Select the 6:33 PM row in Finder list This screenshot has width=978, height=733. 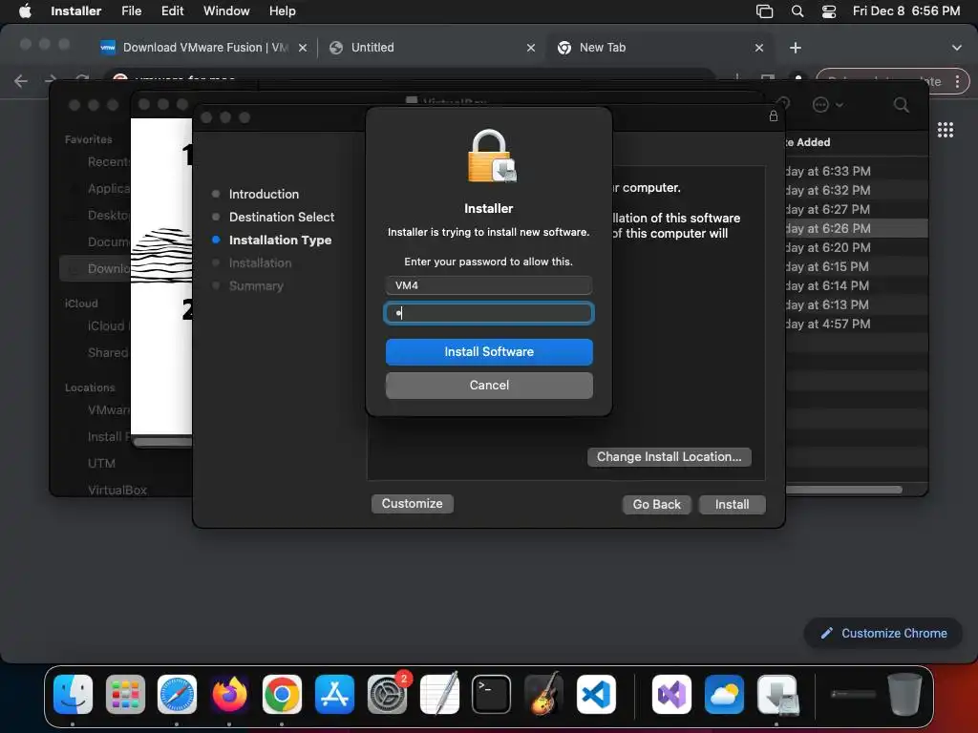point(856,171)
